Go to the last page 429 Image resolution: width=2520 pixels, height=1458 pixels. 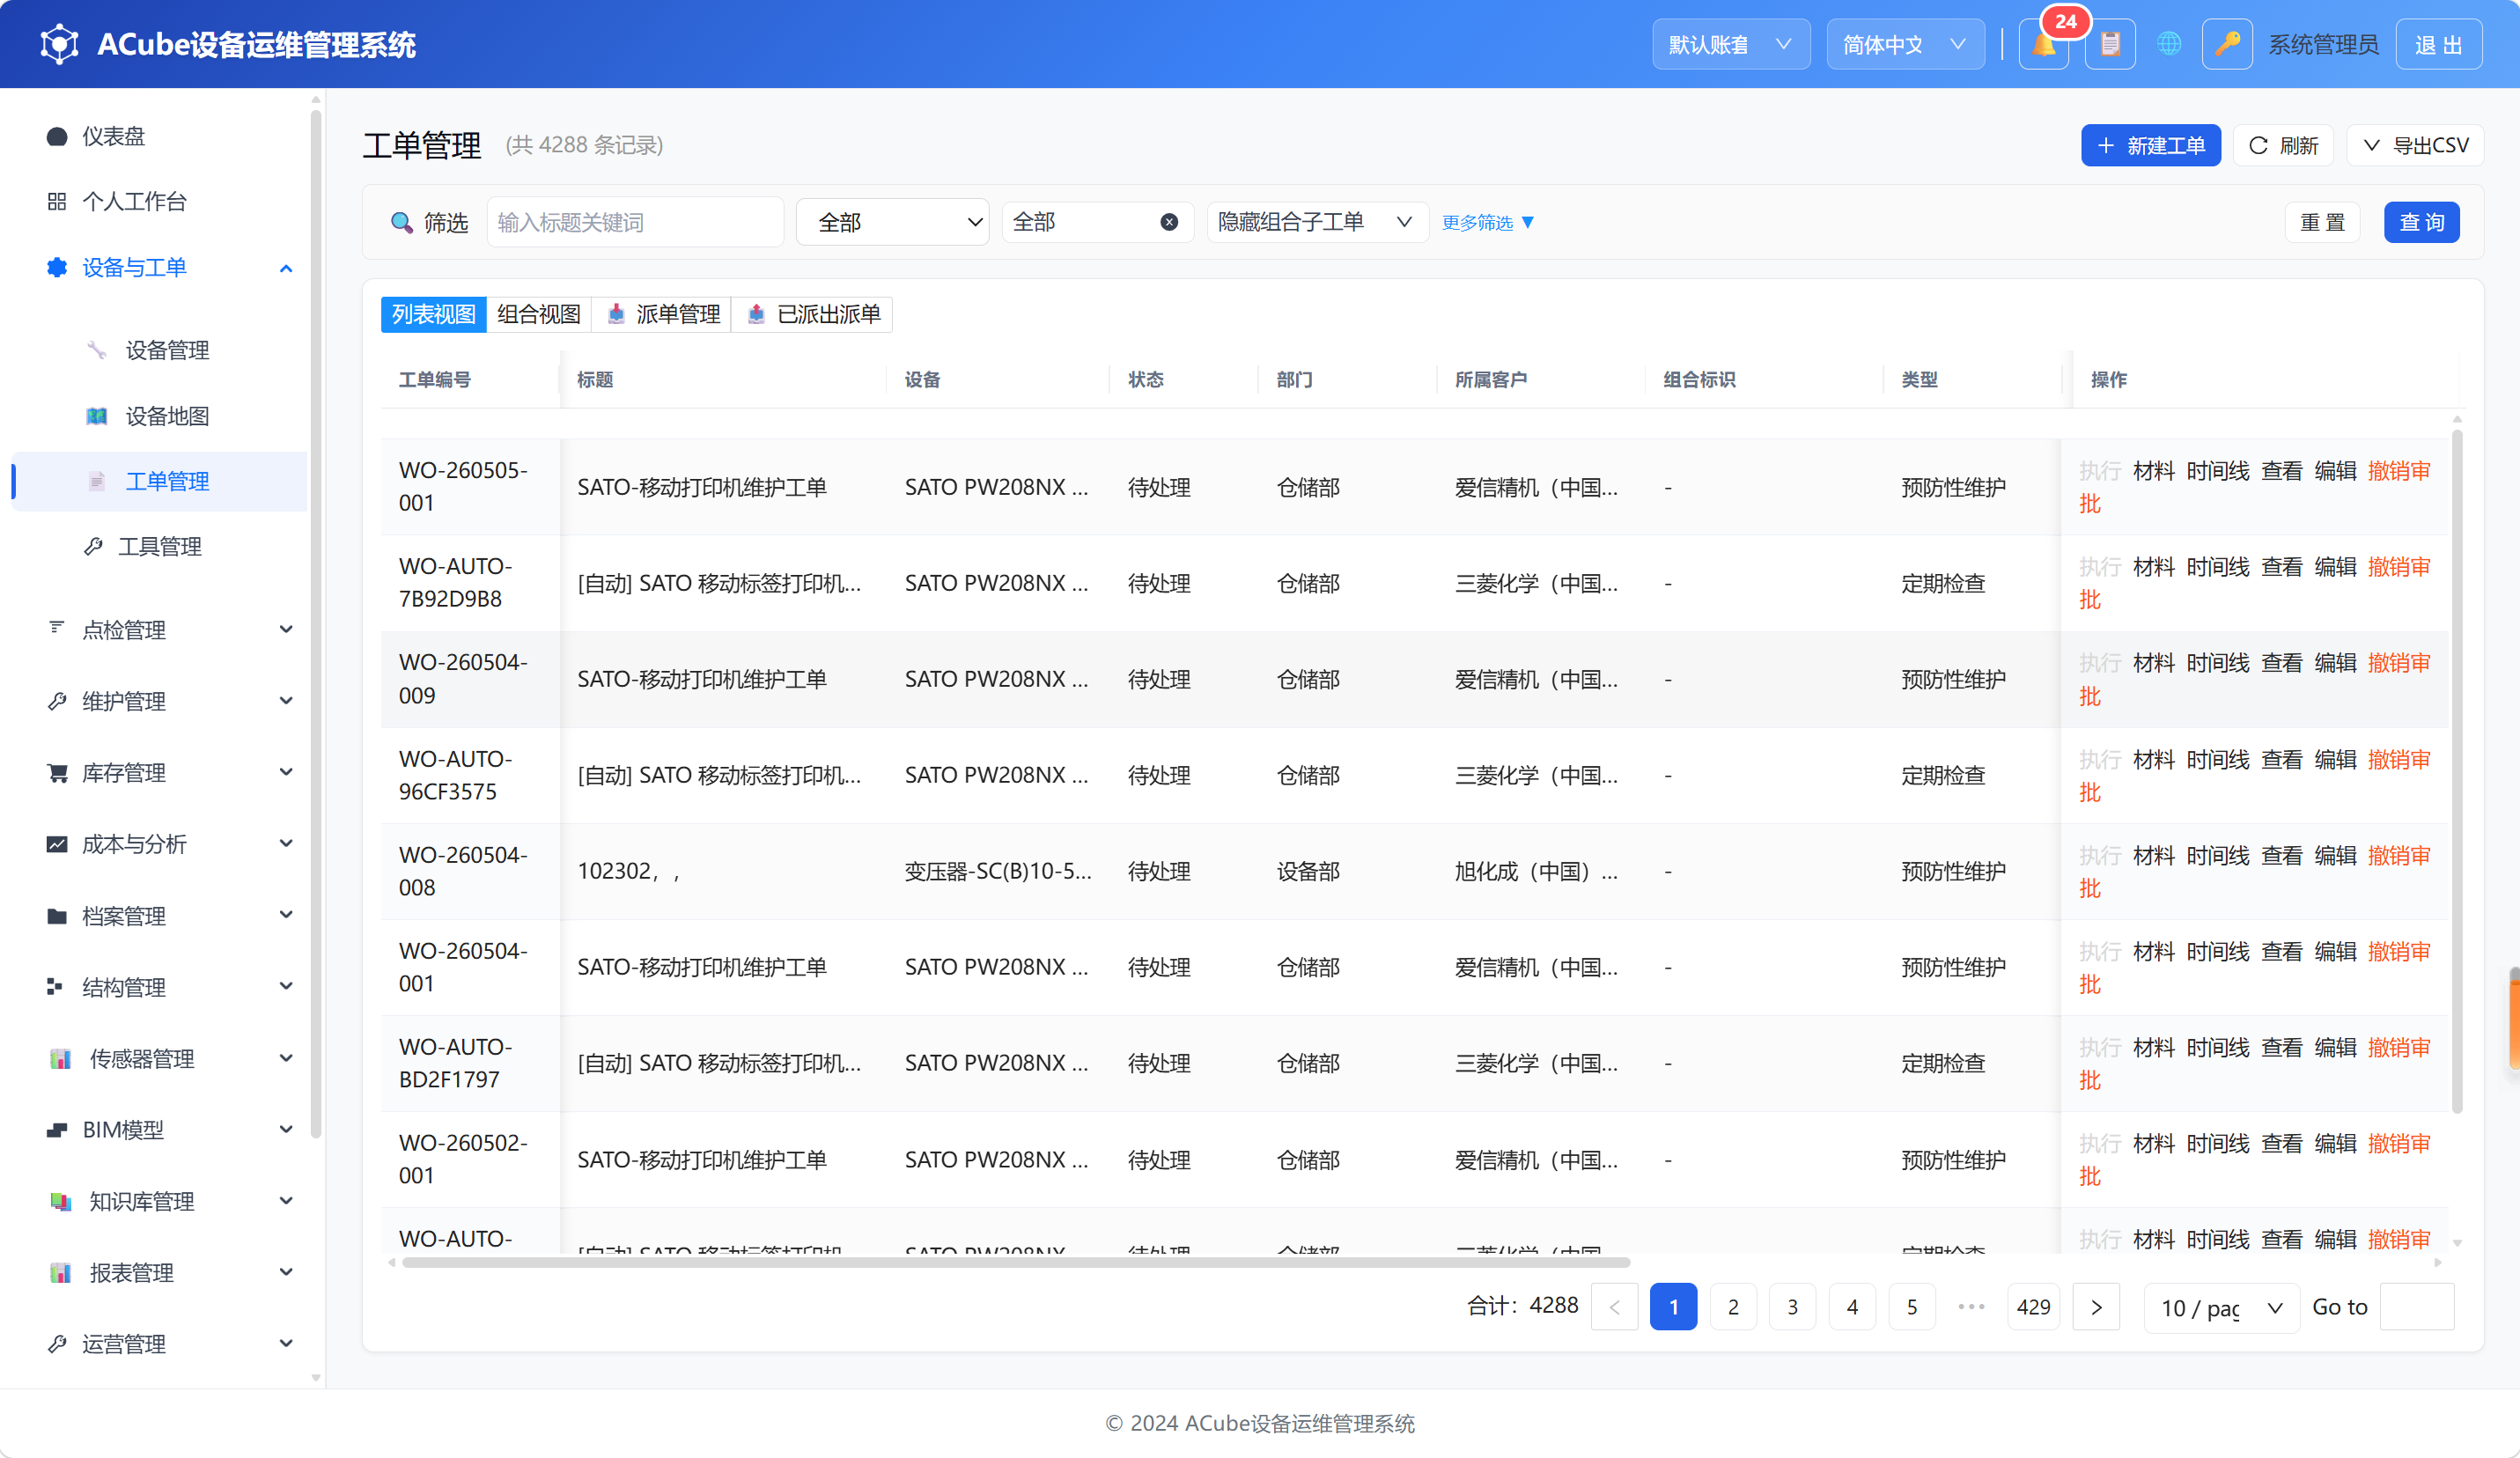pos(2033,1307)
